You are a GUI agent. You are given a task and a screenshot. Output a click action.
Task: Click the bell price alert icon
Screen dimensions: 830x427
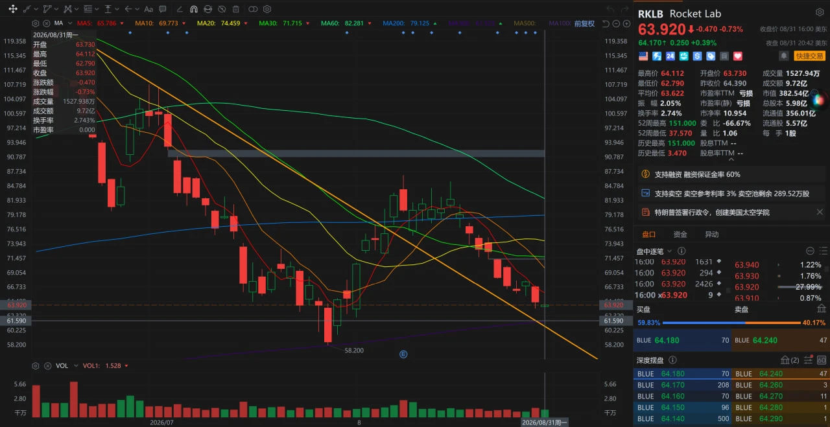[x=783, y=56]
